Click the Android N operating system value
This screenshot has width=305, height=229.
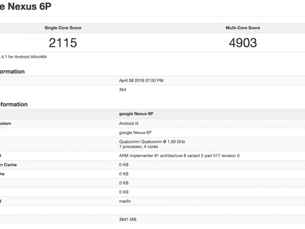click(x=129, y=123)
